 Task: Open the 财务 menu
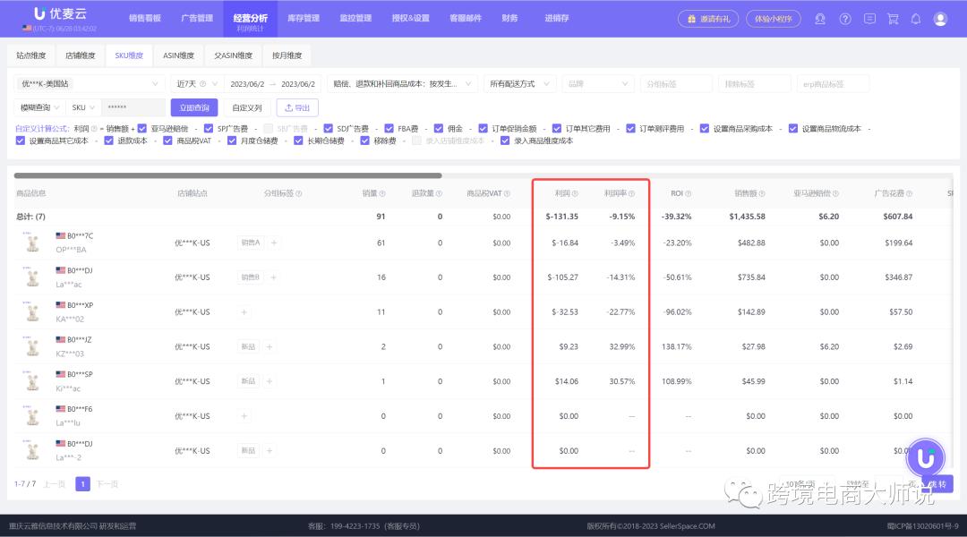pyautogui.click(x=510, y=19)
